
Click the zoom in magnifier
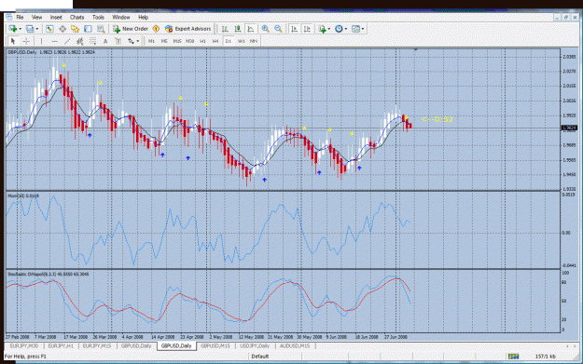(265, 29)
